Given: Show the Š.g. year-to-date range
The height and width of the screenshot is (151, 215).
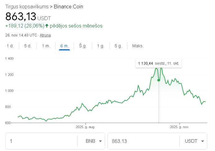Looking at the screenshot, I should coord(83,46).
